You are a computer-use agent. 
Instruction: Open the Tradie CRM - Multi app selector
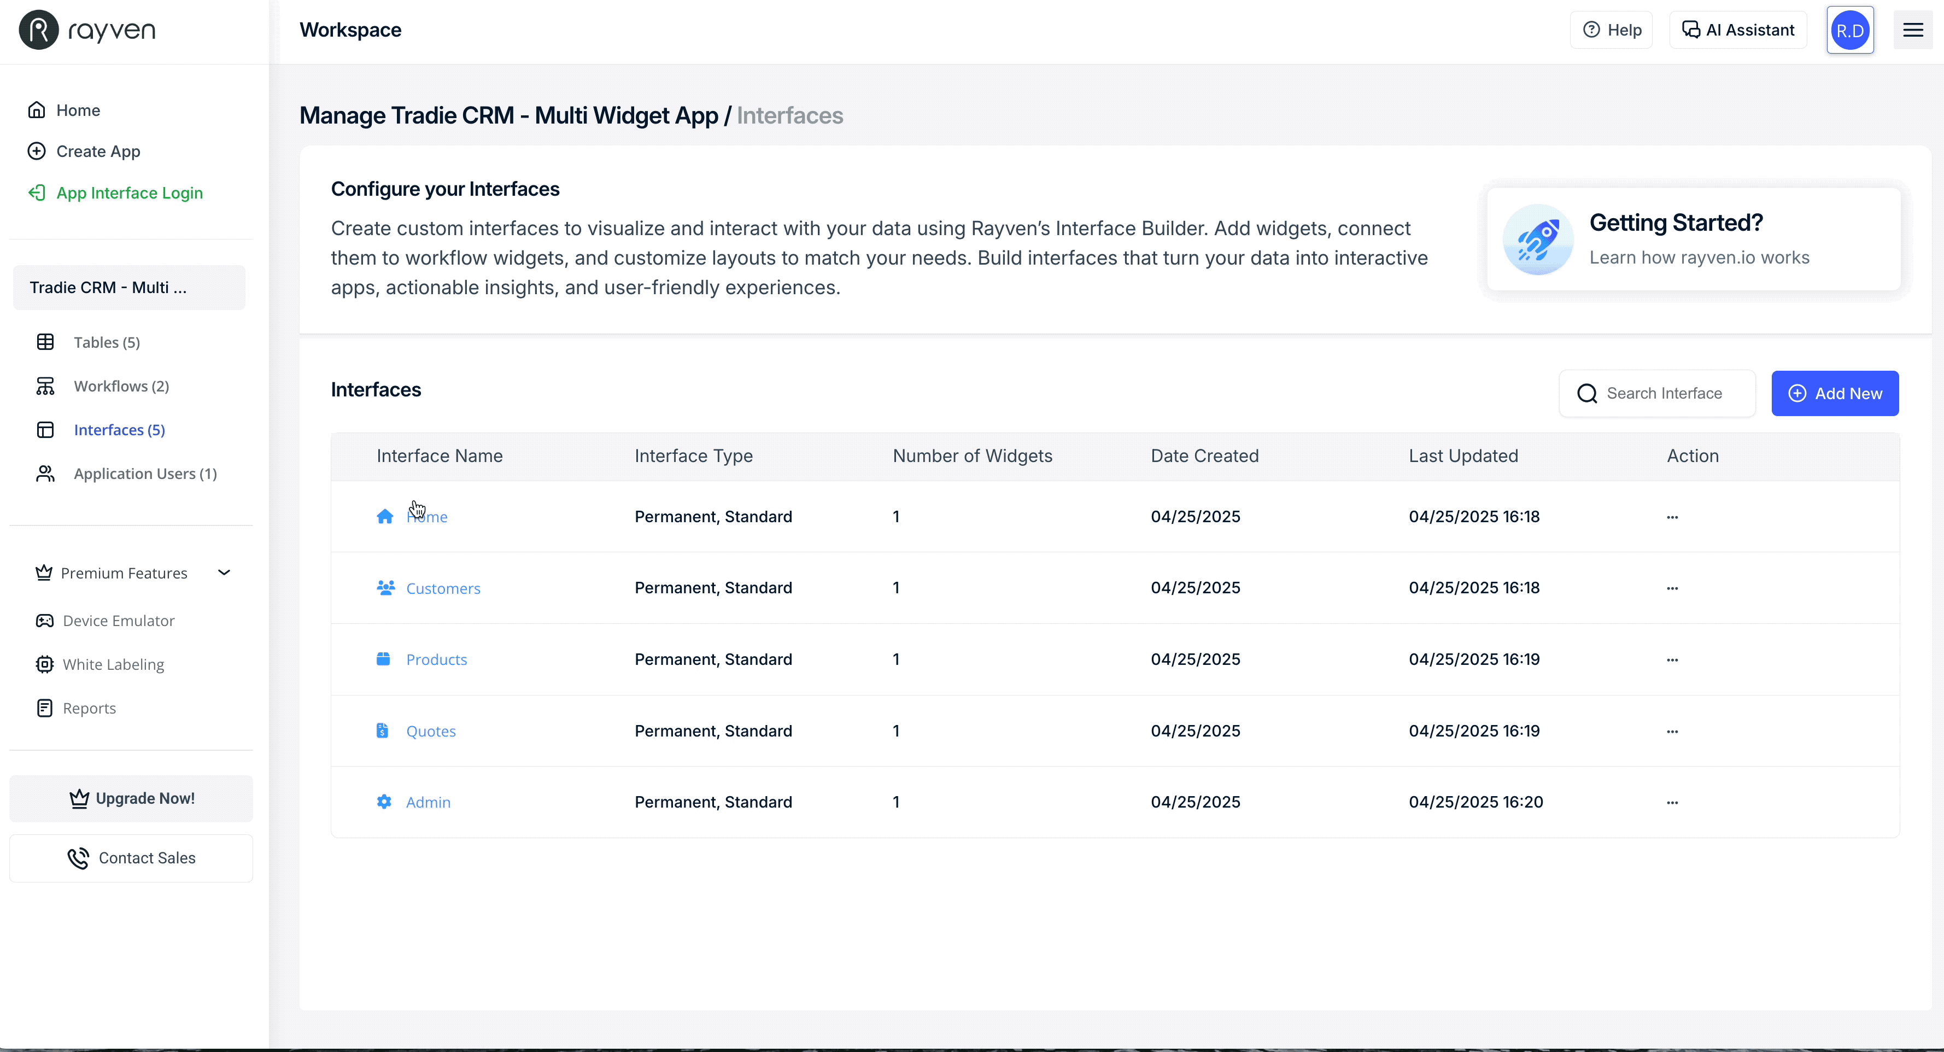[129, 288]
